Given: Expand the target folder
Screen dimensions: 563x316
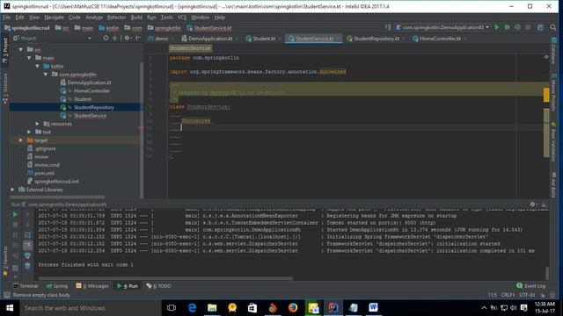Looking at the screenshot, I should tap(21, 140).
